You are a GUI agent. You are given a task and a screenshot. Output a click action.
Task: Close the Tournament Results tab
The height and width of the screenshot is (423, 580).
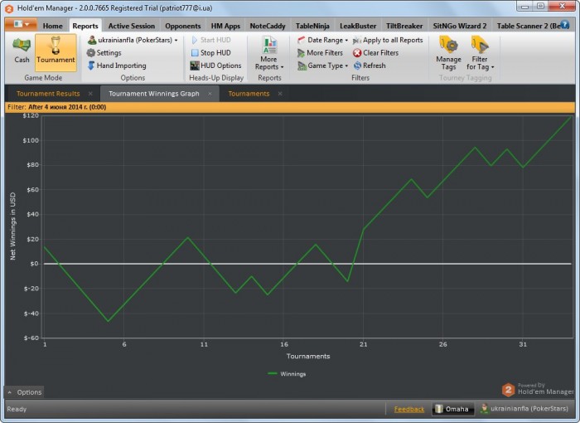[90, 94]
